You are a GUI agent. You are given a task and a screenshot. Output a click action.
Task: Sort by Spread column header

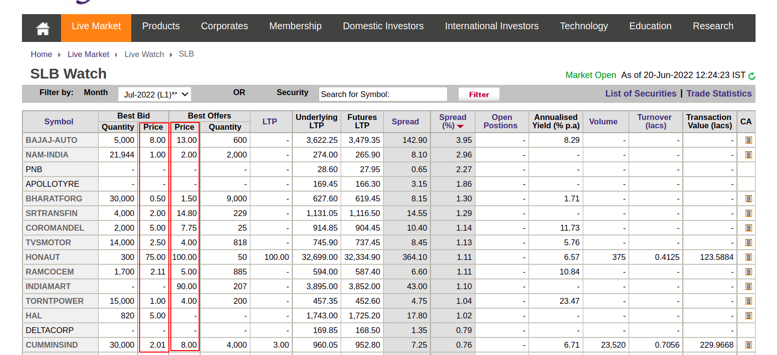(x=405, y=122)
